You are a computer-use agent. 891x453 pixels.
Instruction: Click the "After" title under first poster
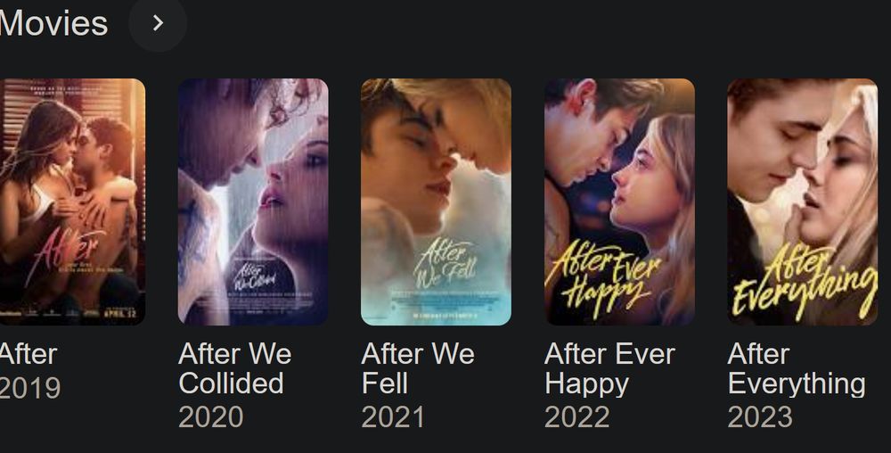29,354
